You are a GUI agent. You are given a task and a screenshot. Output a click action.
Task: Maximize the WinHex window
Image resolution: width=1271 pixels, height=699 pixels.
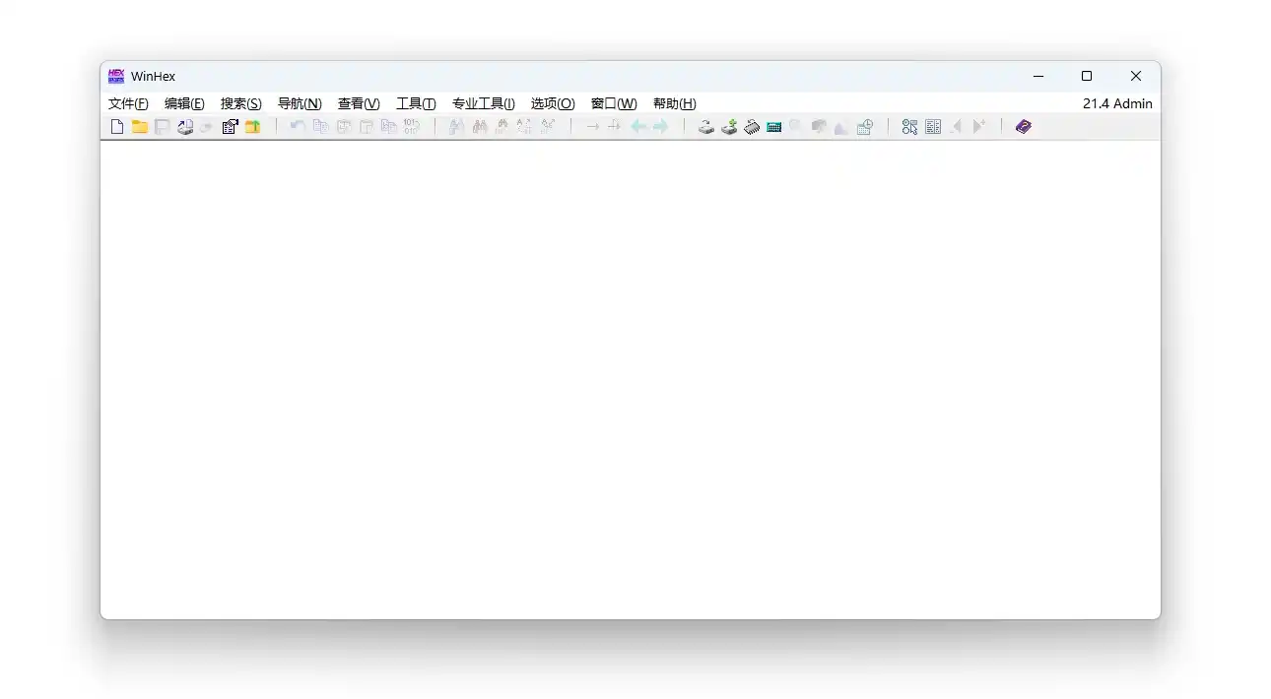[1087, 76]
